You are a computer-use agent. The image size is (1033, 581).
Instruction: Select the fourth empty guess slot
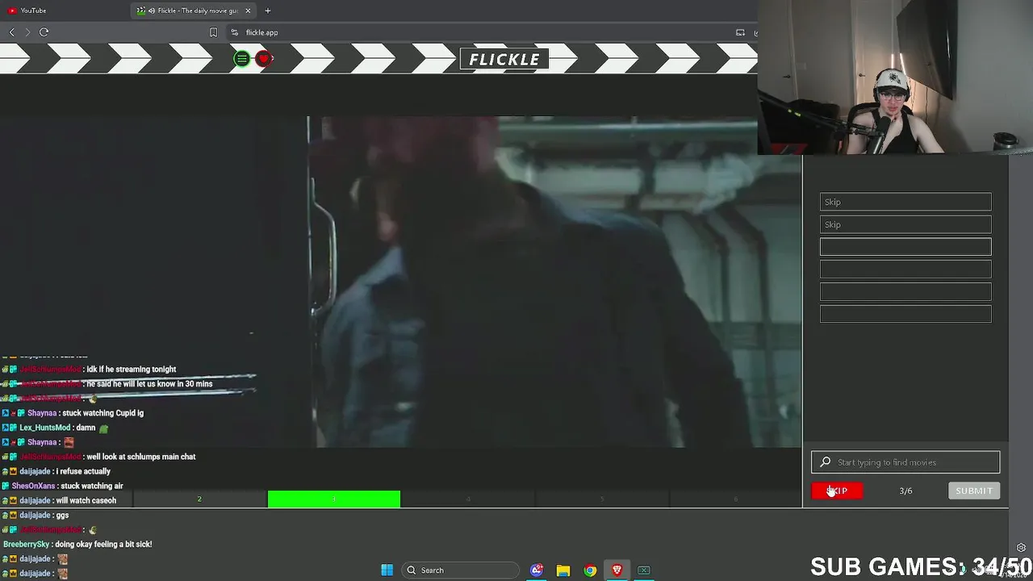[905, 270]
